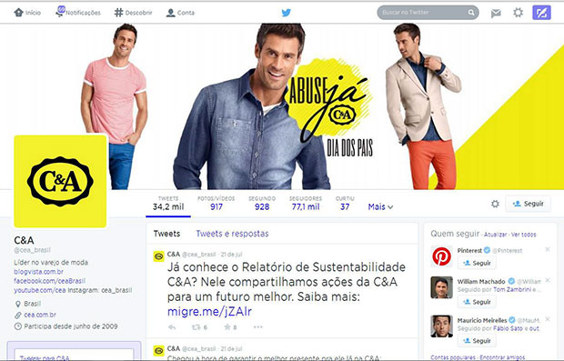Open Mauricio Meirelles avatar
The width and height of the screenshot is (564, 361).
(x=442, y=326)
